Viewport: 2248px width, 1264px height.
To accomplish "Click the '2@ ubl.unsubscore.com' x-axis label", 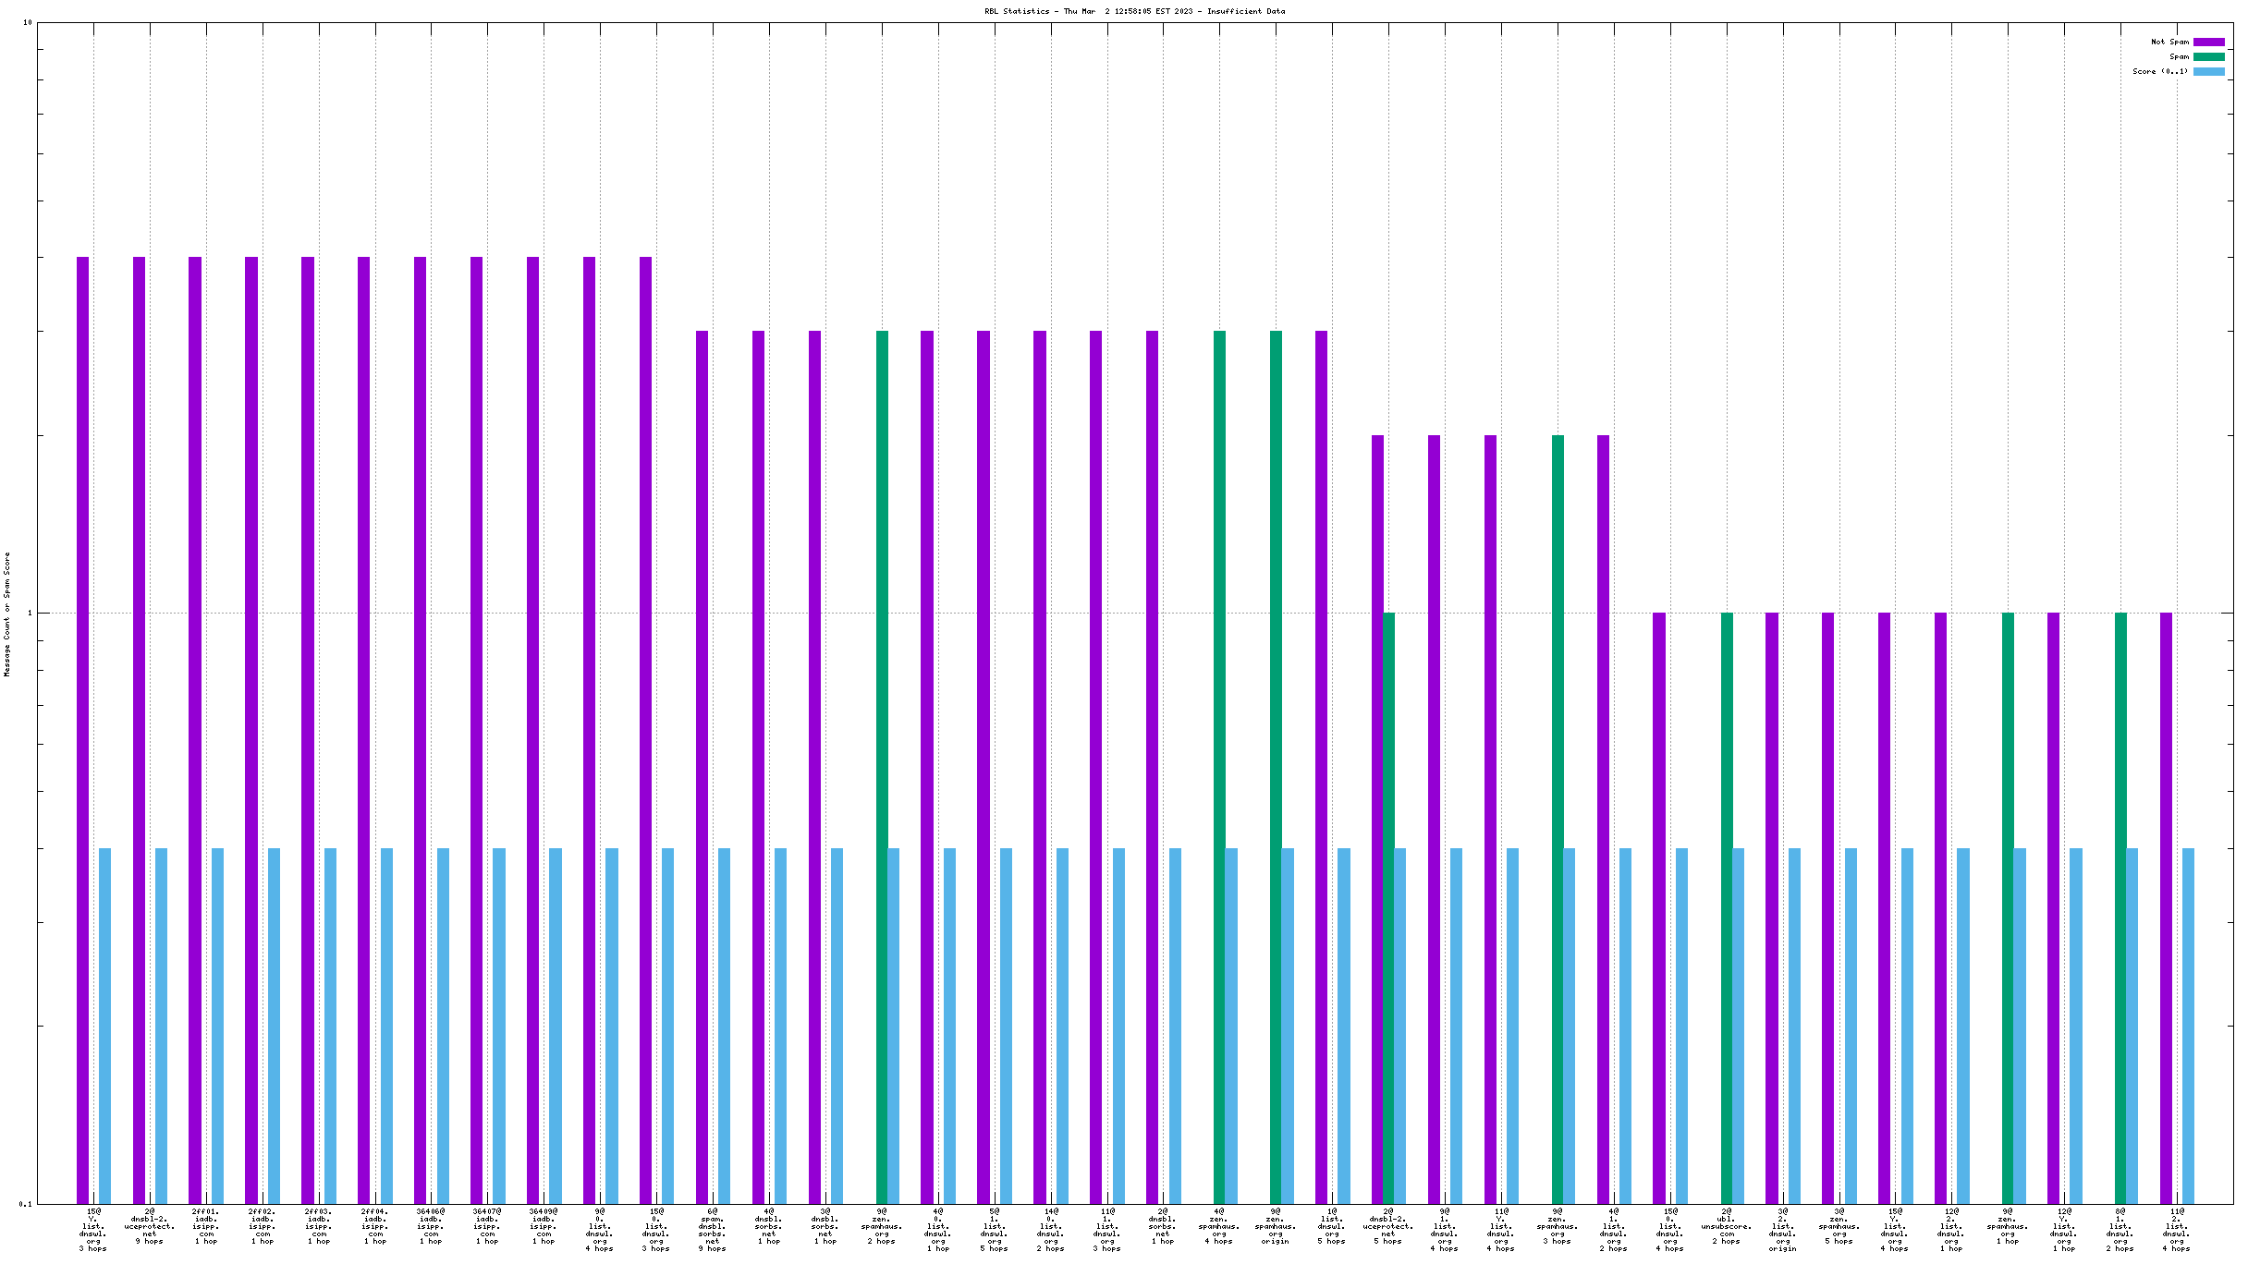I will coord(1726,1226).
